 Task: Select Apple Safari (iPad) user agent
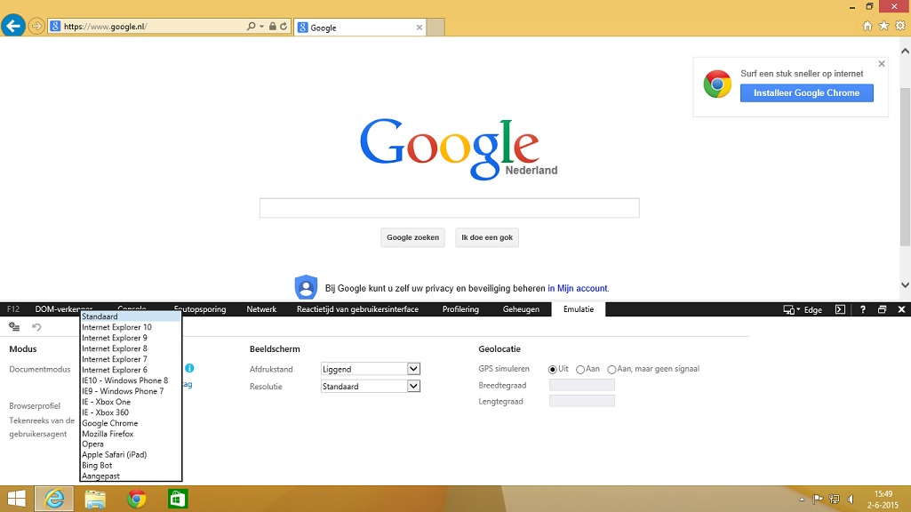point(131,454)
